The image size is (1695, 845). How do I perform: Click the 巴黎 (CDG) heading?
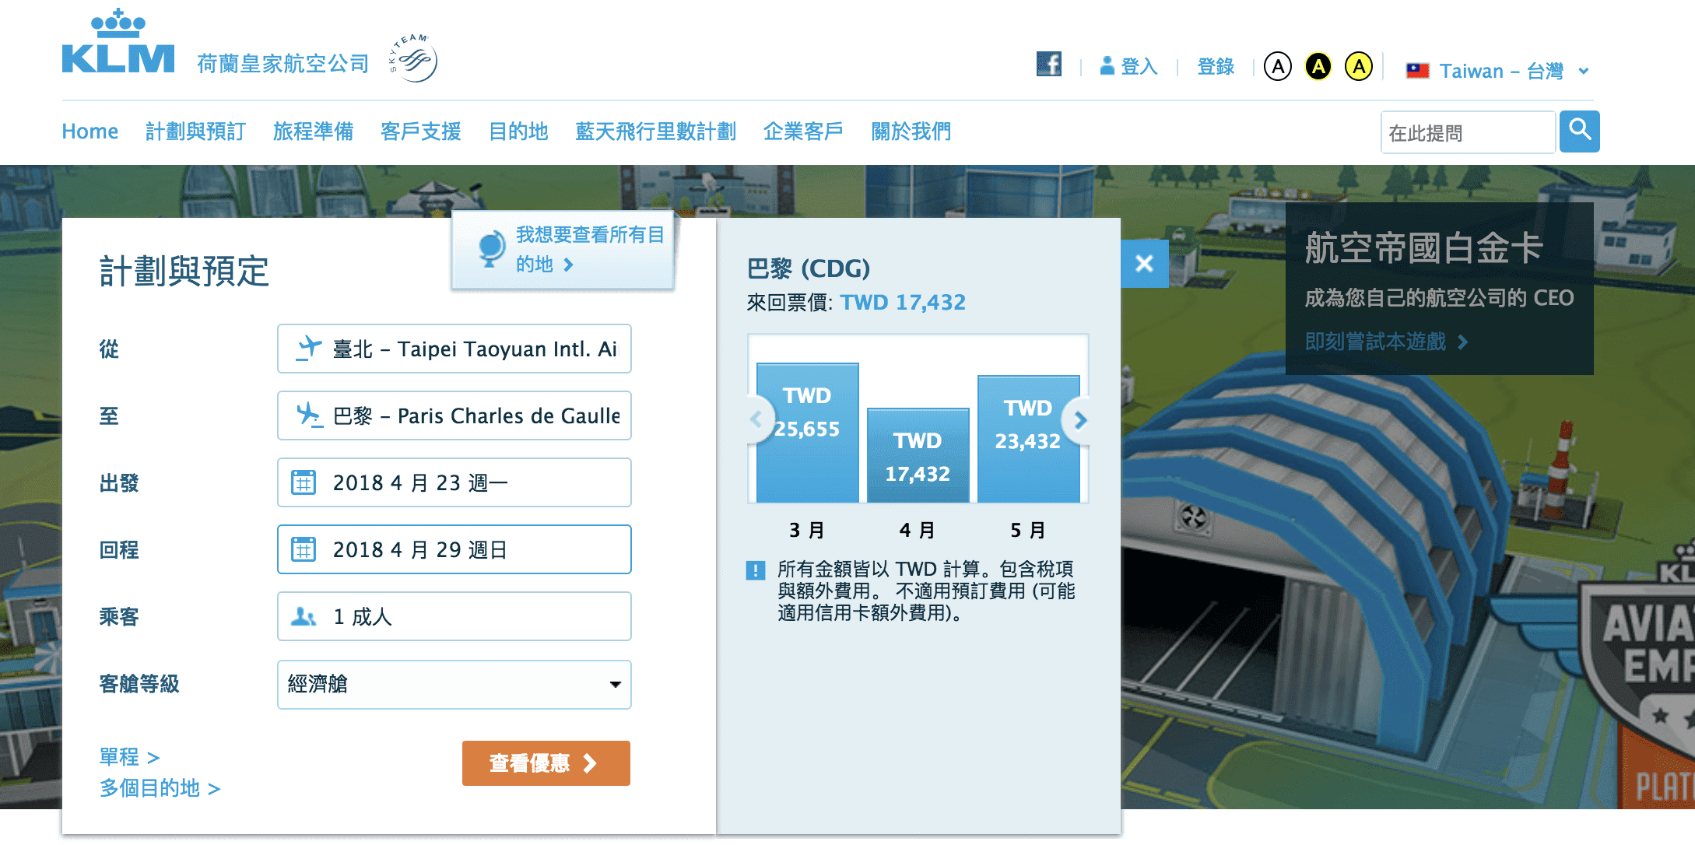808,268
